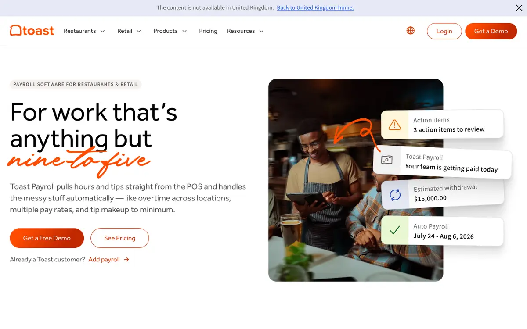Click the Payroll Software for Restaurants & Retail tag

76,84
